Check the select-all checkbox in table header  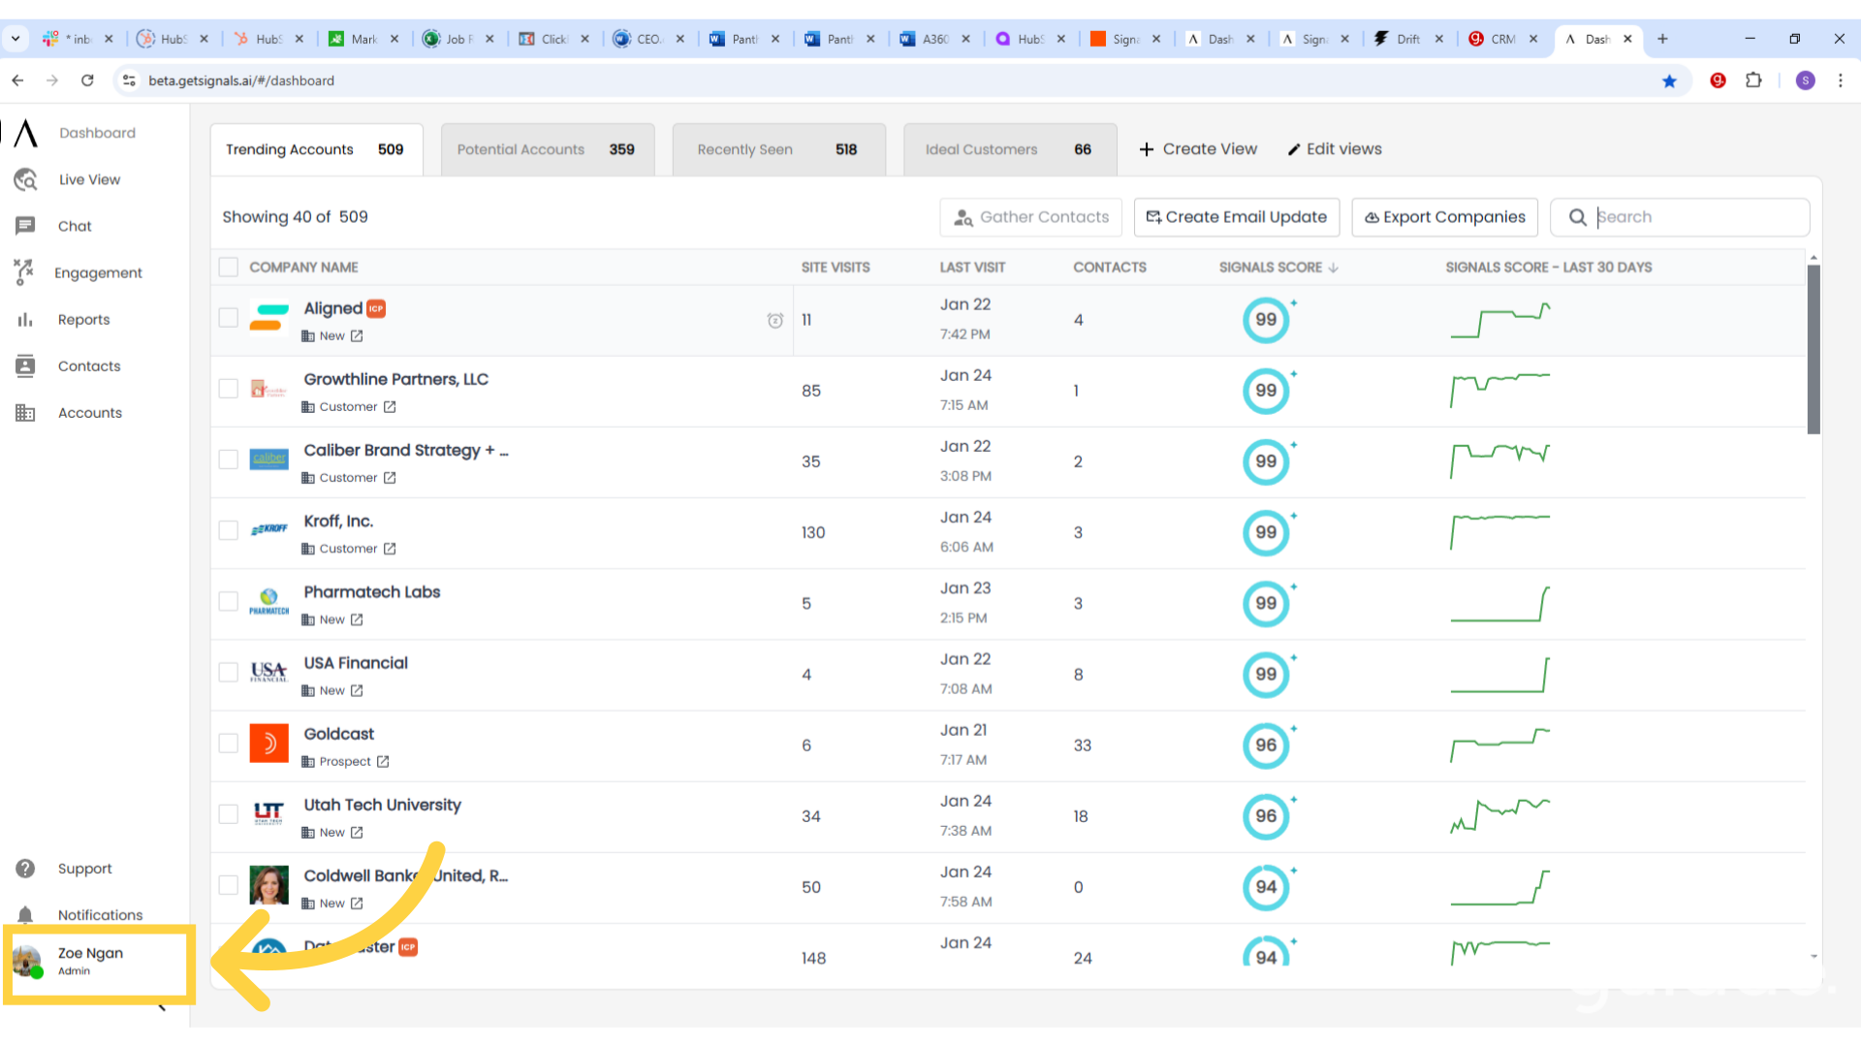click(228, 267)
